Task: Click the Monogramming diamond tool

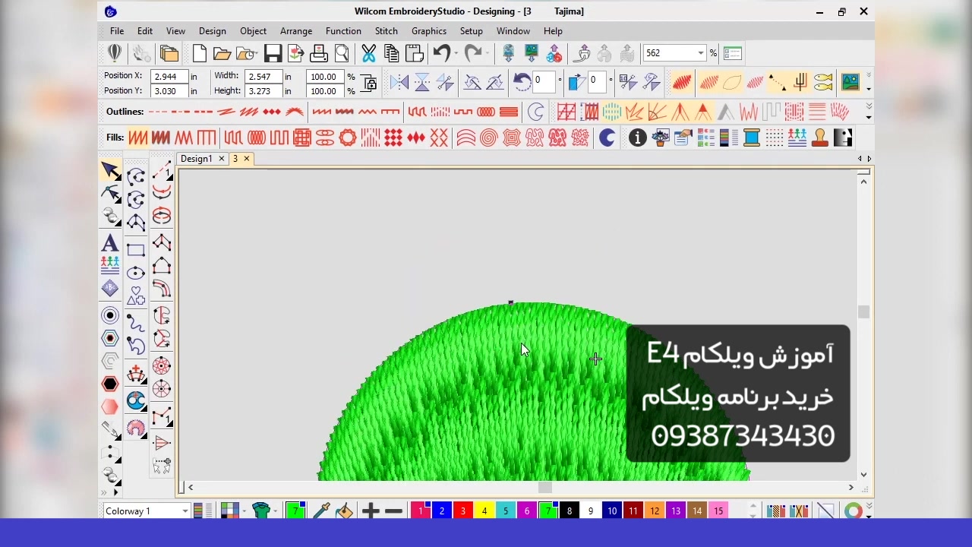Action: (x=110, y=288)
